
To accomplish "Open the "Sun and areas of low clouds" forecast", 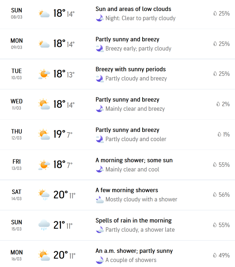I will 133,9.
